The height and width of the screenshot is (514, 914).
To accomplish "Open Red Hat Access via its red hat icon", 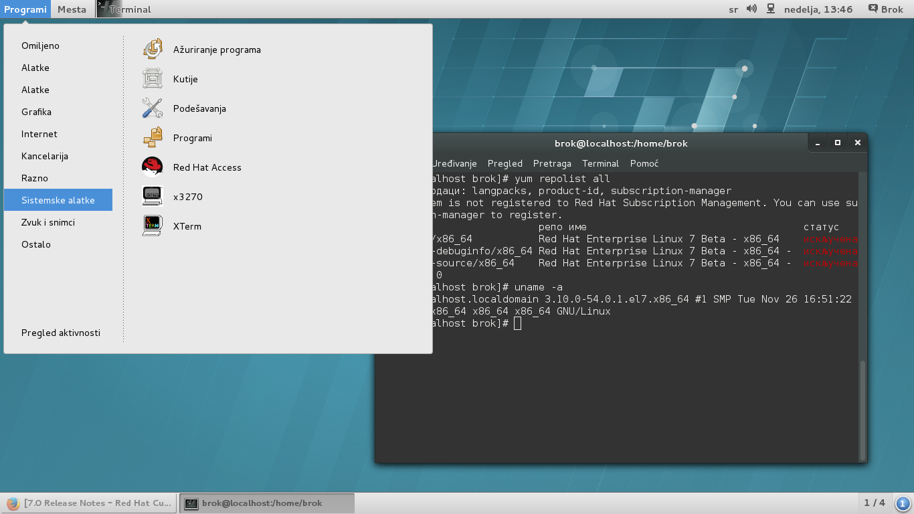I will pyautogui.click(x=153, y=167).
